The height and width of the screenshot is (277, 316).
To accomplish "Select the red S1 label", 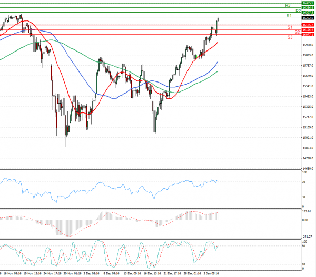I will [x=290, y=27].
